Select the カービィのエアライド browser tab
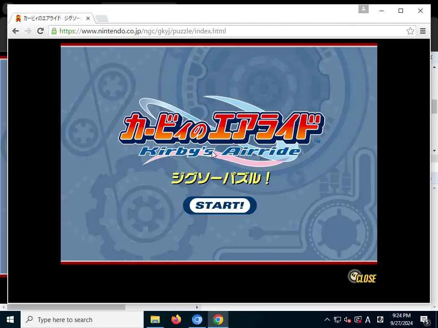Image resolution: width=438 pixels, height=328 pixels. click(x=52, y=18)
